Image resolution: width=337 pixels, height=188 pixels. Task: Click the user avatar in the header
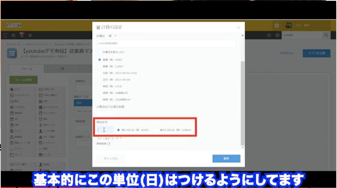pyautogui.click(x=288, y=26)
